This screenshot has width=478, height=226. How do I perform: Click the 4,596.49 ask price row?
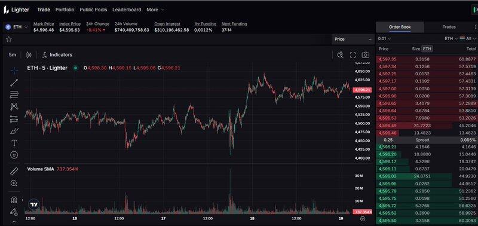[x=427, y=126]
